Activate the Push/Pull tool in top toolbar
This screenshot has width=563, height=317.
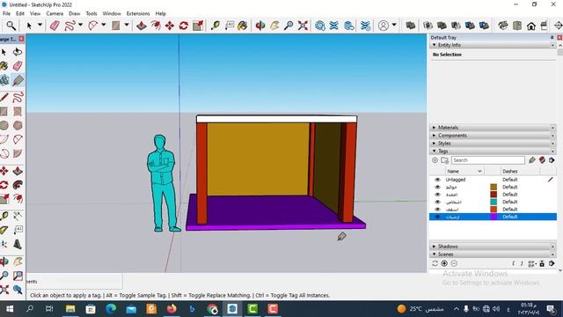coord(142,26)
